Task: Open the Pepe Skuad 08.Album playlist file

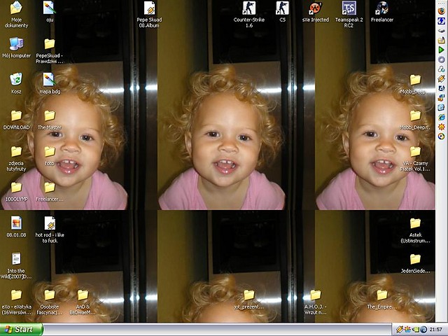Action: [149, 14]
